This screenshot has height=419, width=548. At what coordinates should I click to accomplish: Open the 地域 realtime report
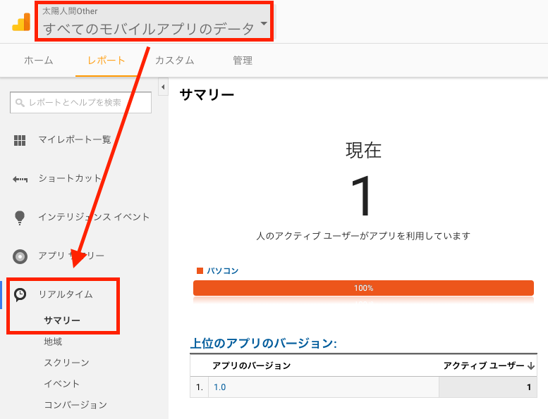pos(53,342)
